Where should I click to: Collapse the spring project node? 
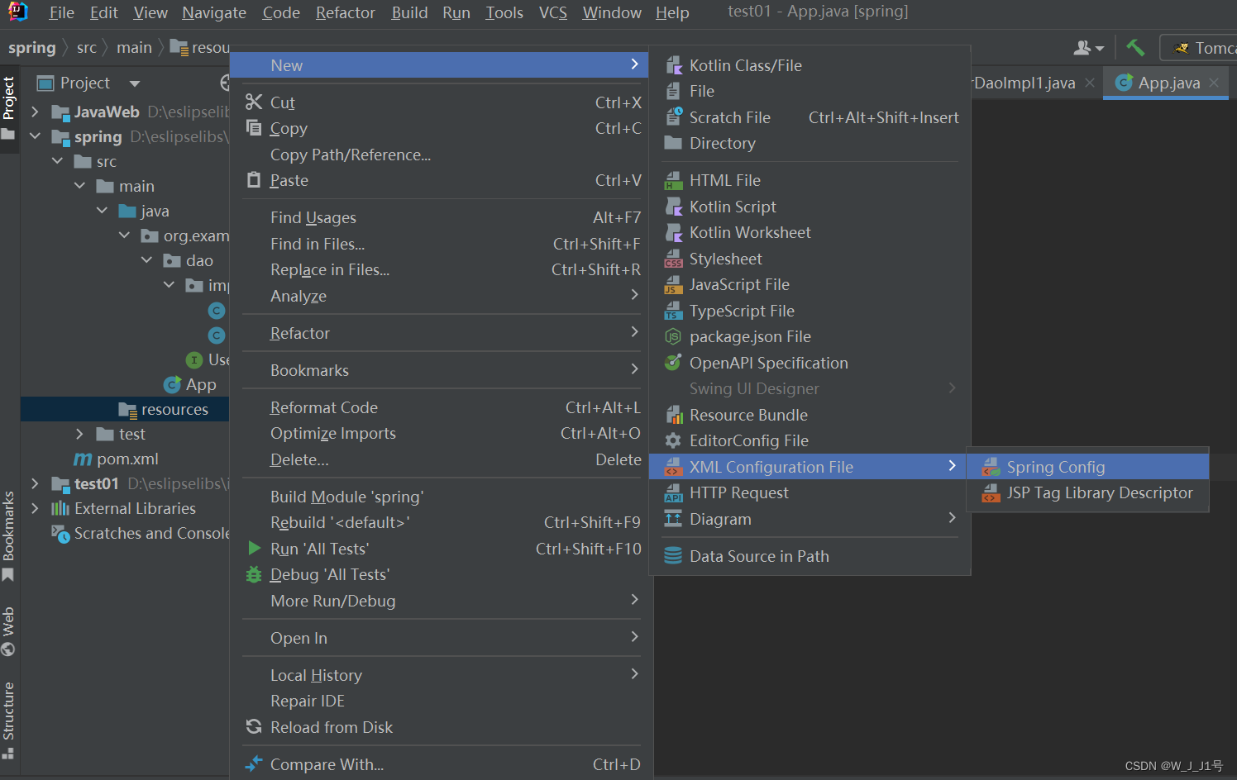(x=35, y=136)
